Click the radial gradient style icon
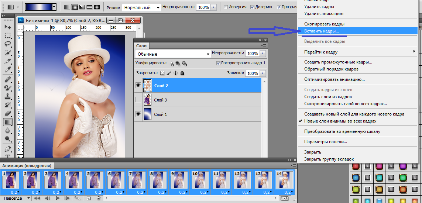Image resolution: width=422 pixels, height=203 pixels. click(x=74, y=7)
